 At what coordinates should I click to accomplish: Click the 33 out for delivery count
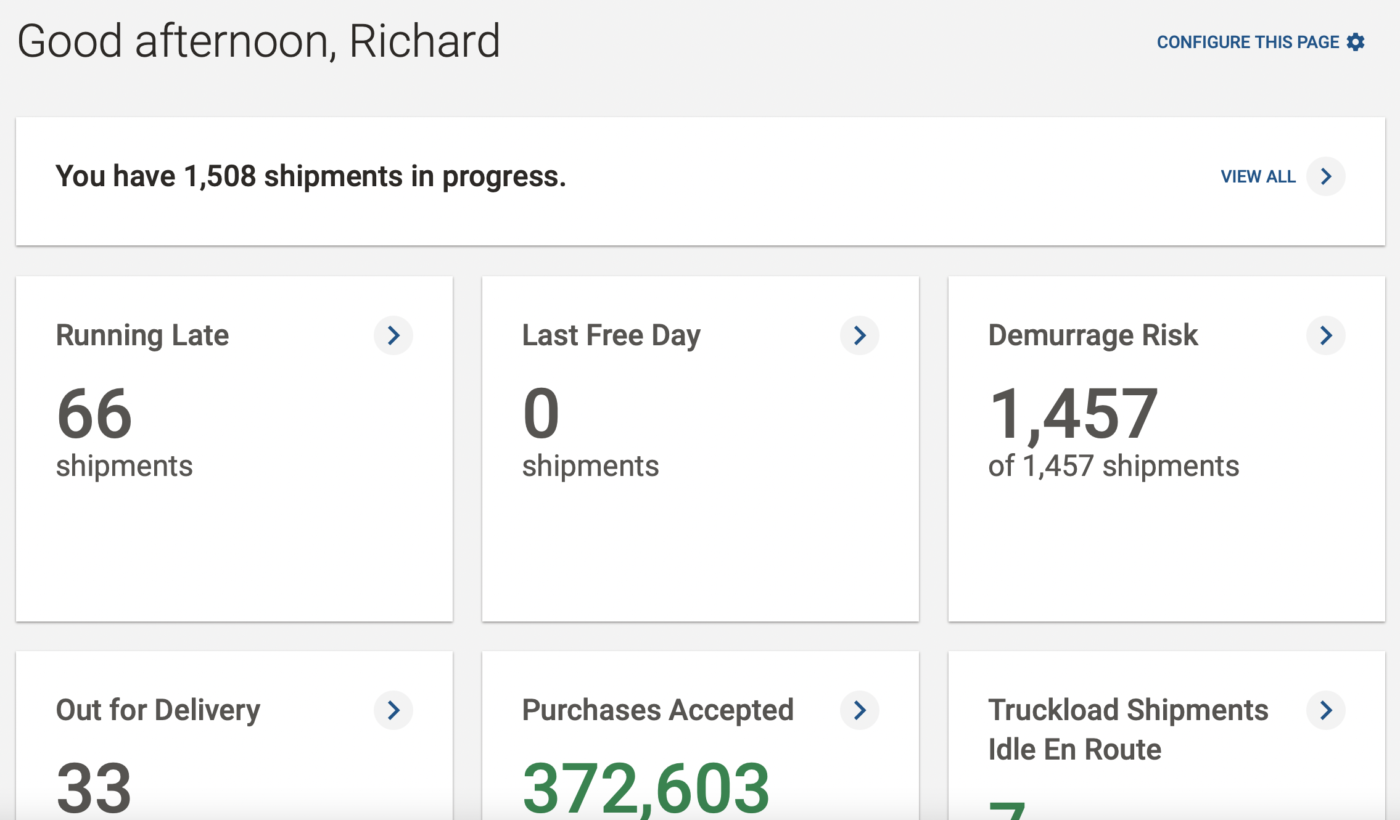94,788
